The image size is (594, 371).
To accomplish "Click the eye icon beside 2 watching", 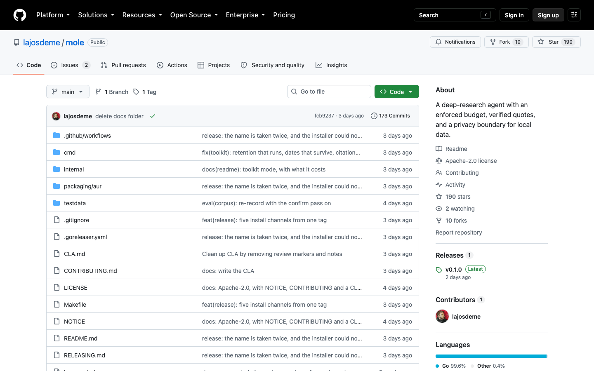I will pyautogui.click(x=439, y=209).
